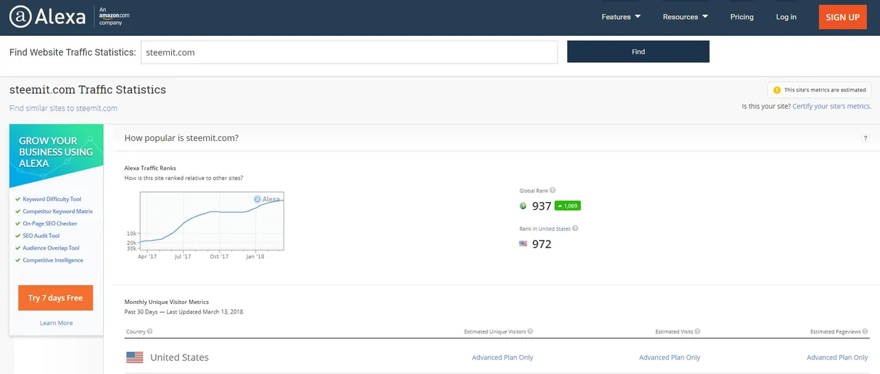This screenshot has height=374, width=880.
Task: Click the green 1,069 rank change badge
Action: tap(567, 206)
